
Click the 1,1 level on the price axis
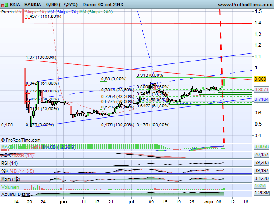point(258,56)
